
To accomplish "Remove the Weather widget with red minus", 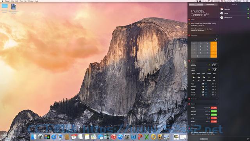I will click(x=189, y=61).
